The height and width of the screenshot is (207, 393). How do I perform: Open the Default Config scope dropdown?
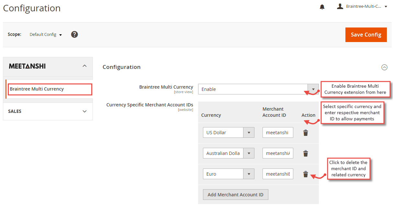[46, 35]
